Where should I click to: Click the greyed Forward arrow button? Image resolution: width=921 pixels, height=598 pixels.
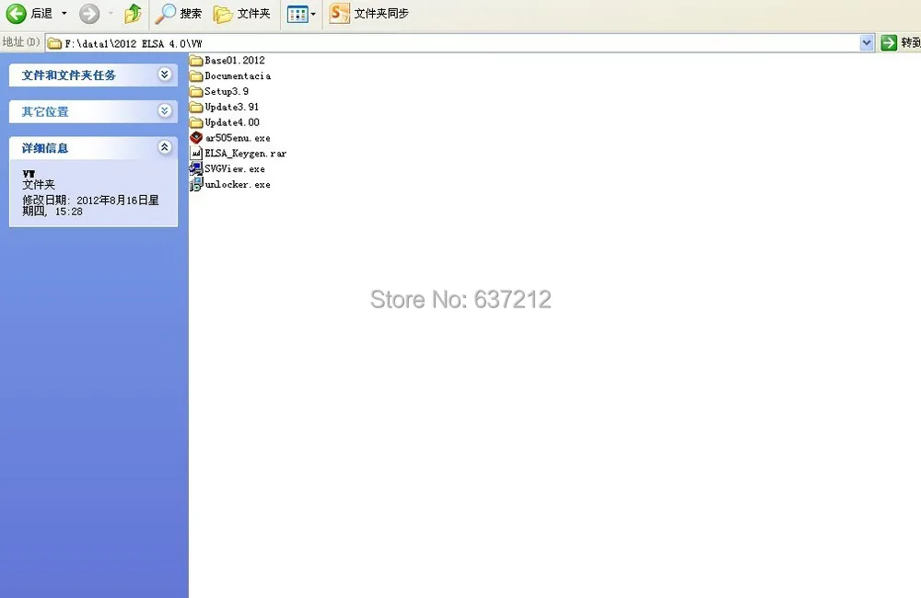click(x=89, y=13)
